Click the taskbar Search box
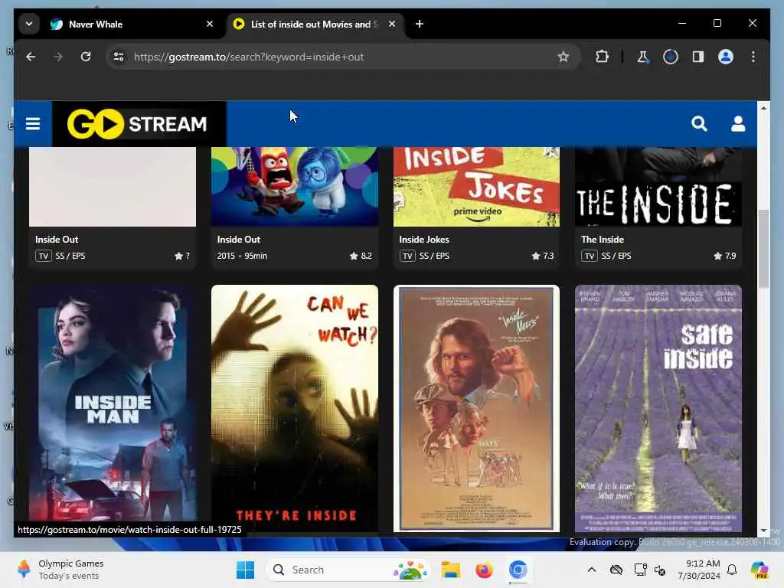This screenshot has height=588, width=784. point(348,570)
